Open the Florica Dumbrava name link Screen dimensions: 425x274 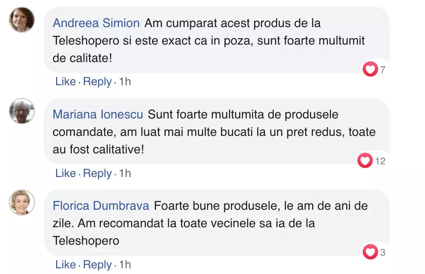tap(101, 206)
